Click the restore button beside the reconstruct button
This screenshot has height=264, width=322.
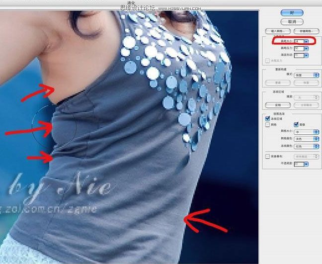[x=306, y=83]
